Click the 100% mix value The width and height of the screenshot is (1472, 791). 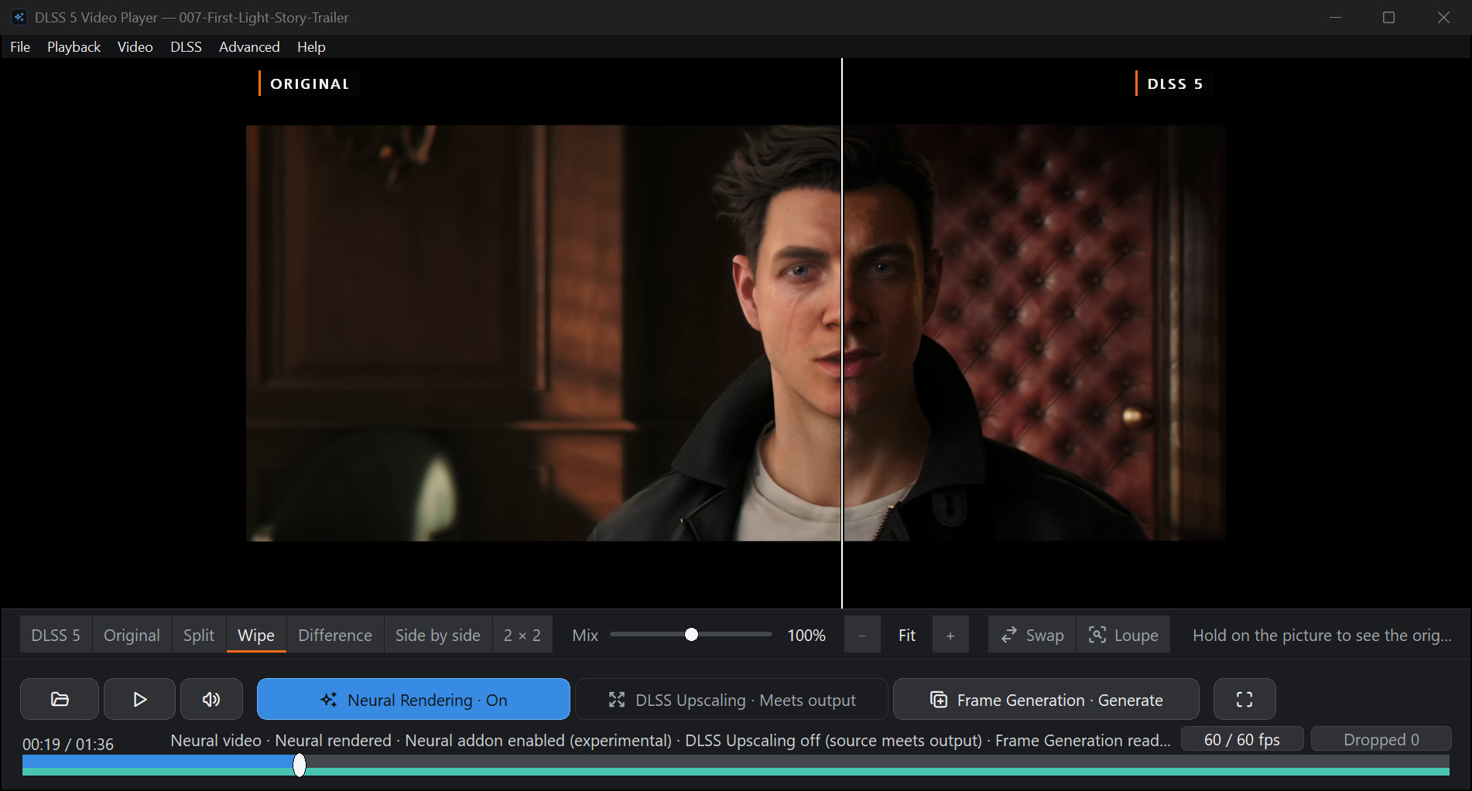[x=806, y=635]
